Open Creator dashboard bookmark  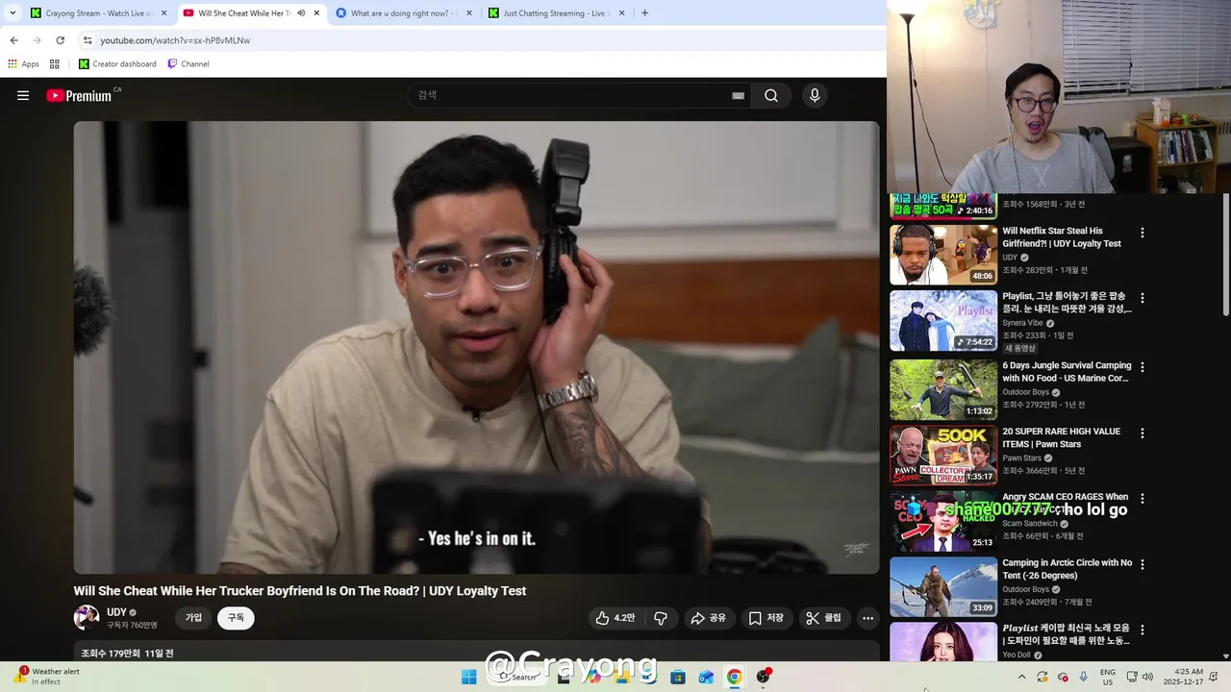pyautogui.click(x=117, y=64)
